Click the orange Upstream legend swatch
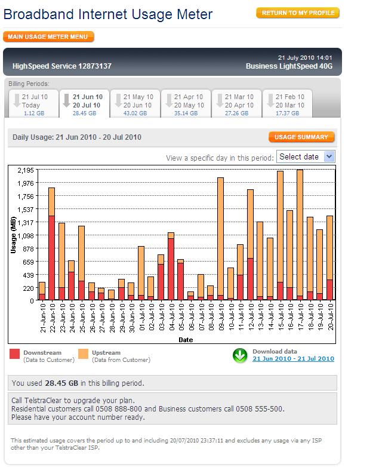This screenshot has height=467, width=382. pos(67,354)
